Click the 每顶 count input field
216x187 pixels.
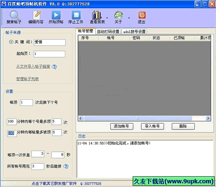coord(27,102)
